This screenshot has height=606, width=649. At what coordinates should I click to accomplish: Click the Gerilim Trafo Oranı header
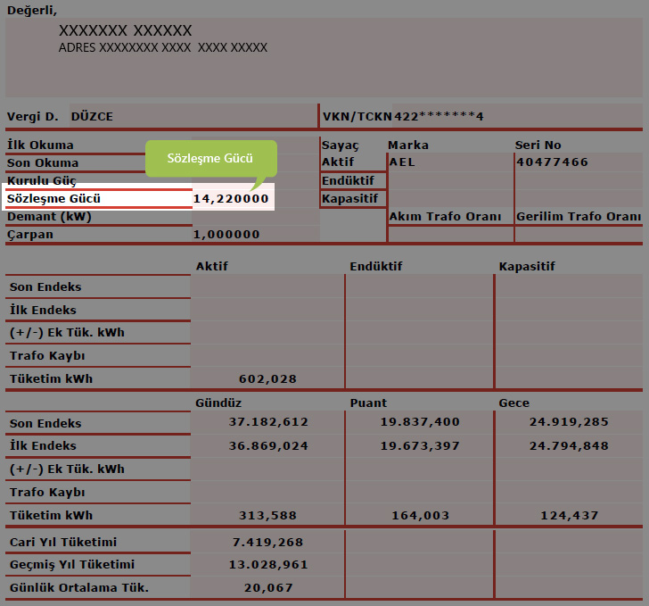(578, 217)
